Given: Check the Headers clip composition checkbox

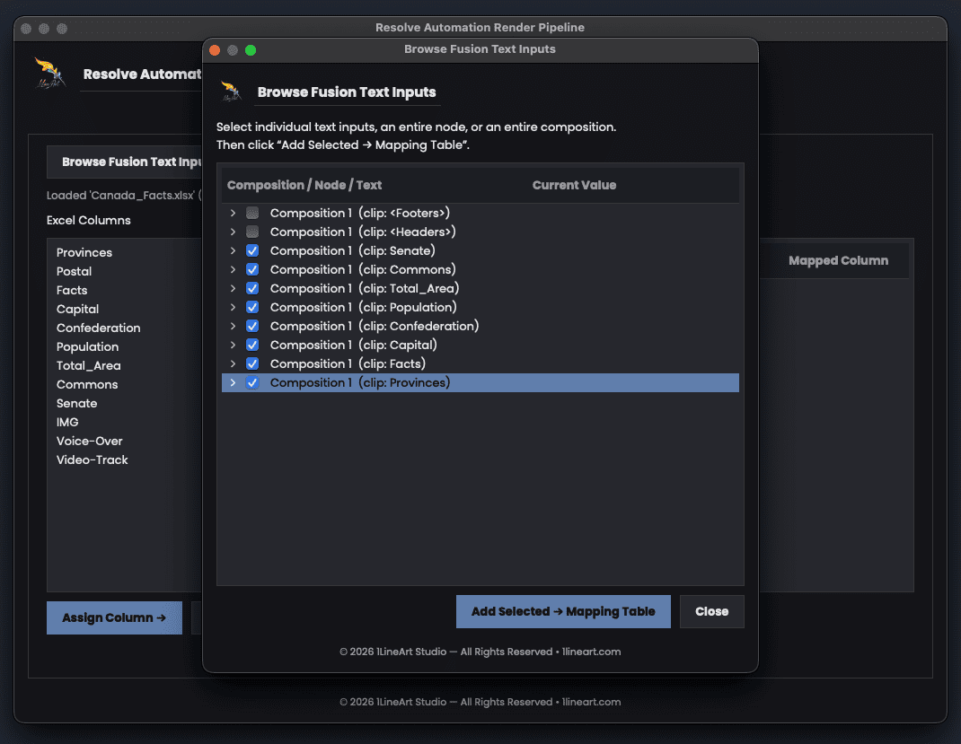Looking at the screenshot, I should click(x=251, y=232).
